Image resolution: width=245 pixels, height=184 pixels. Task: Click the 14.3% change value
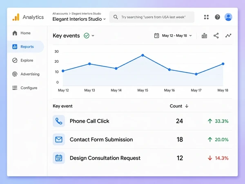pos(222,158)
